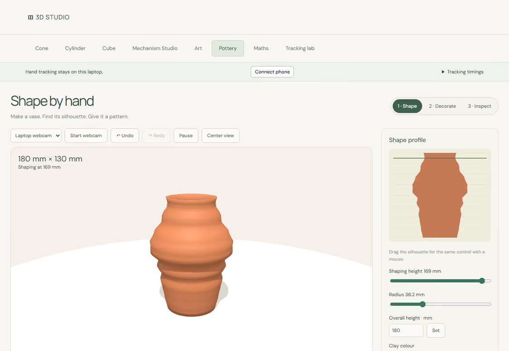Click the vase silhouette in Shape profile
Image resolution: width=509 pixels, height=351 pixels.
[440, 195]
